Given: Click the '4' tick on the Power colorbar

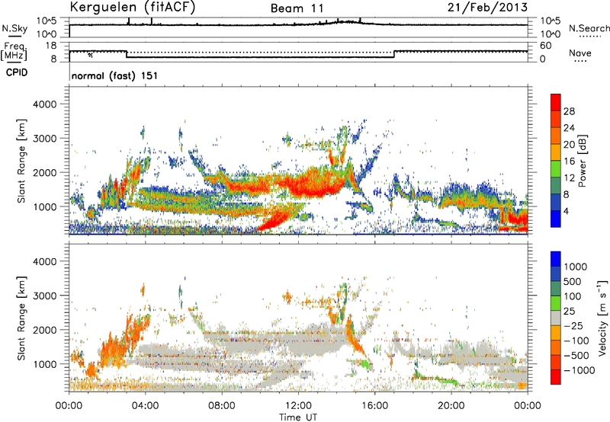Looking at the screenshot, I should 566,211.
